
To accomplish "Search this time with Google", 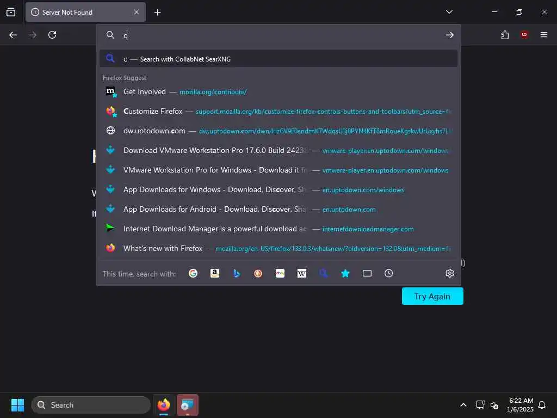I will 193,273.
